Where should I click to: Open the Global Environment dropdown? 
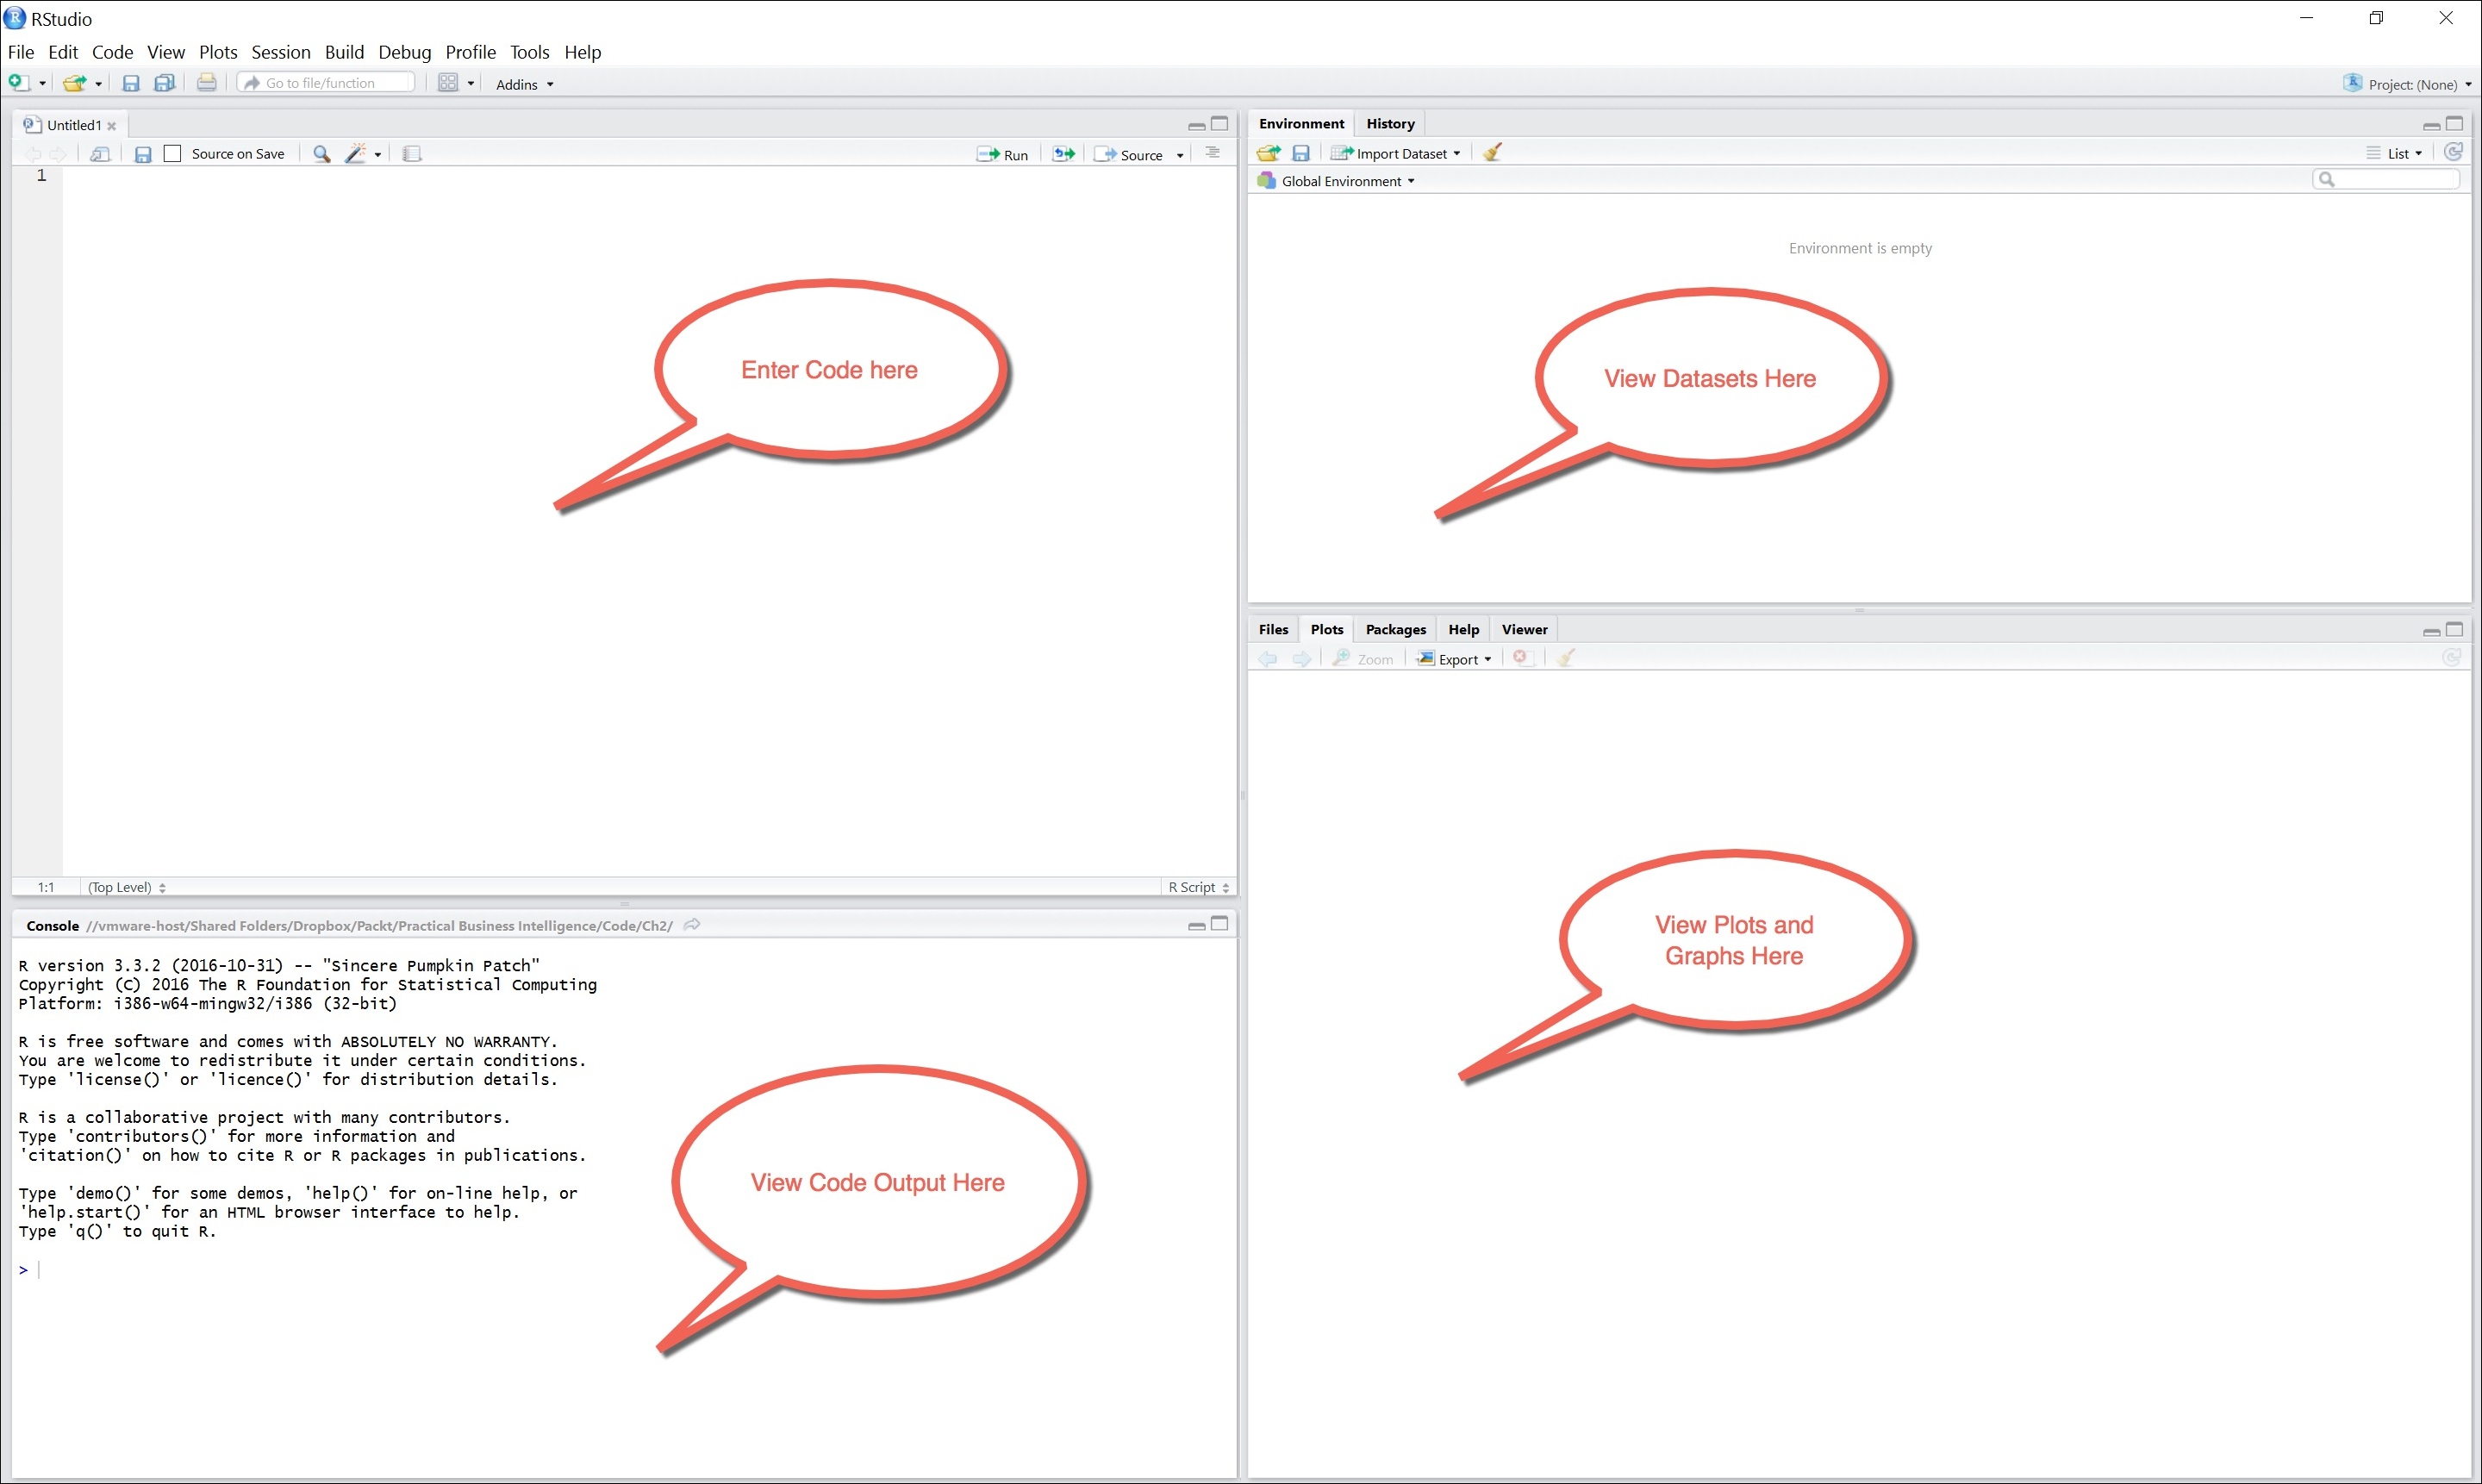point(1337,181)
